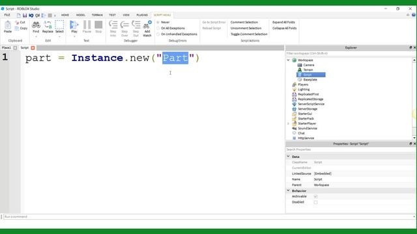Select Baseplate in the Explorer tree
The height and width of the screenshot is (234, 417).
point(310,79)
